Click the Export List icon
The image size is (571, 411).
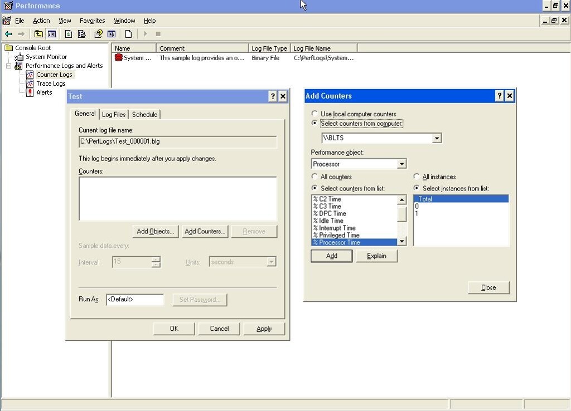(82, 33)
